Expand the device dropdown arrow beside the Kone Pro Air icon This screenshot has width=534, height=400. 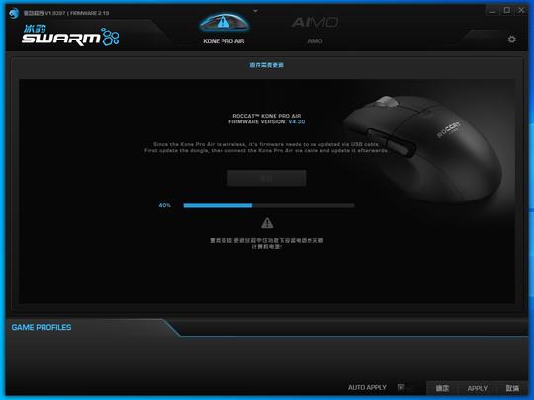coord(255,11)
